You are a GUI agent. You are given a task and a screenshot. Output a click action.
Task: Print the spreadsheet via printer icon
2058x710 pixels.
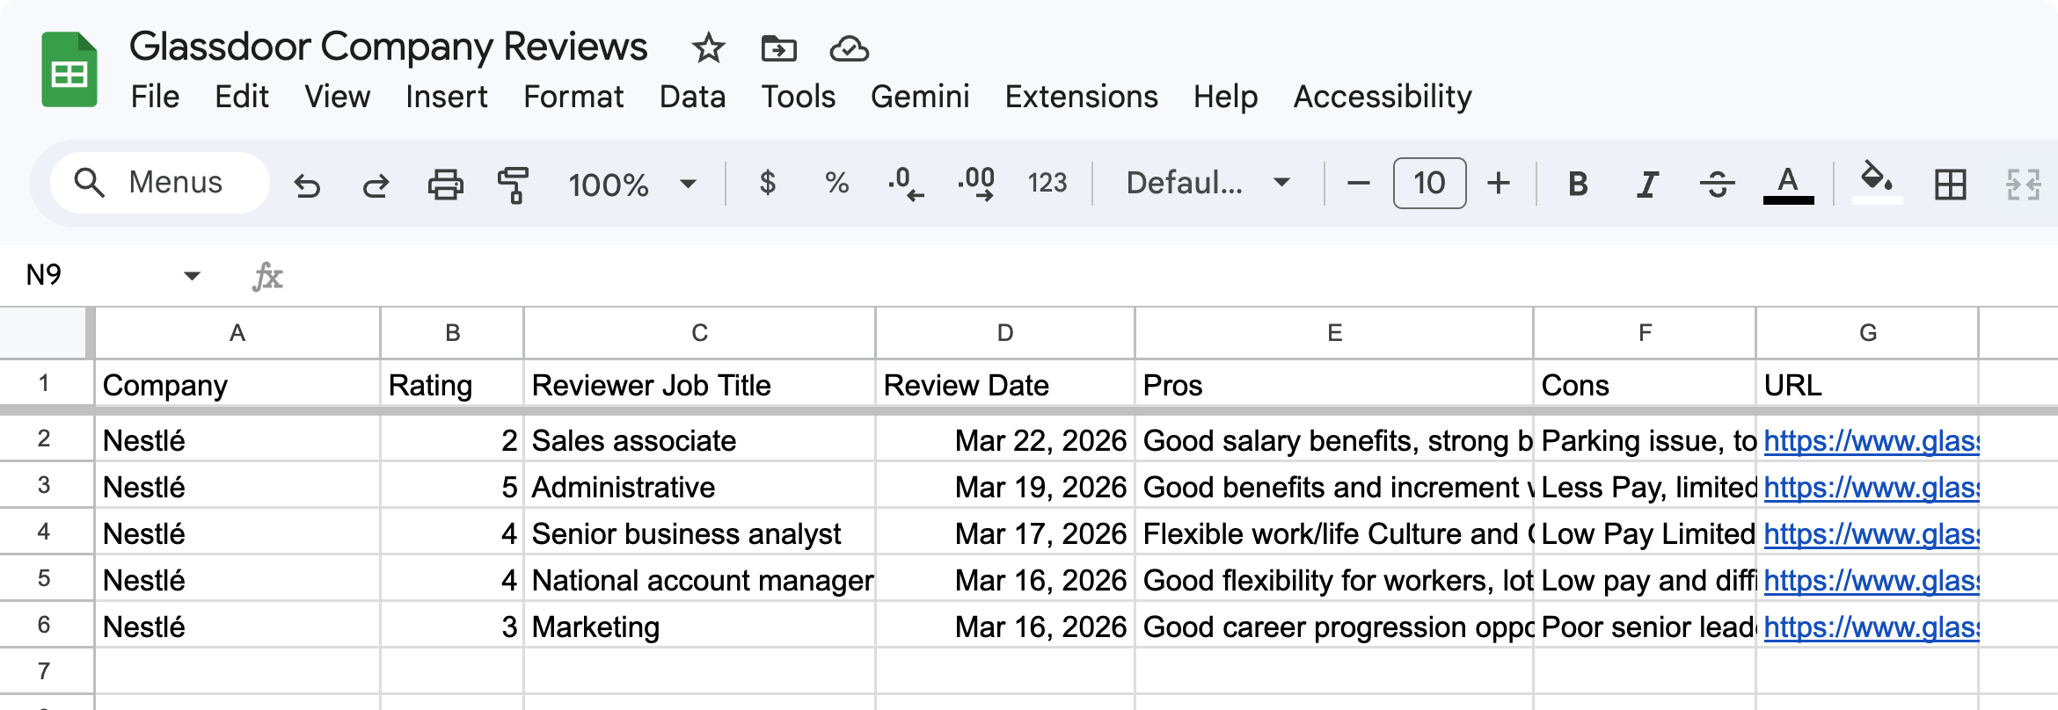(445, 185)
